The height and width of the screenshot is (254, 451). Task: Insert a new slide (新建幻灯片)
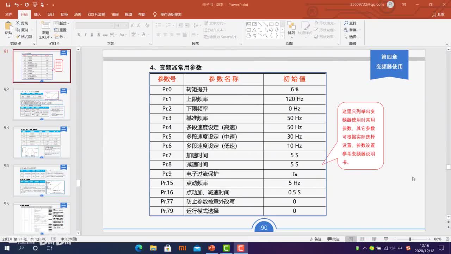point(45,30)
